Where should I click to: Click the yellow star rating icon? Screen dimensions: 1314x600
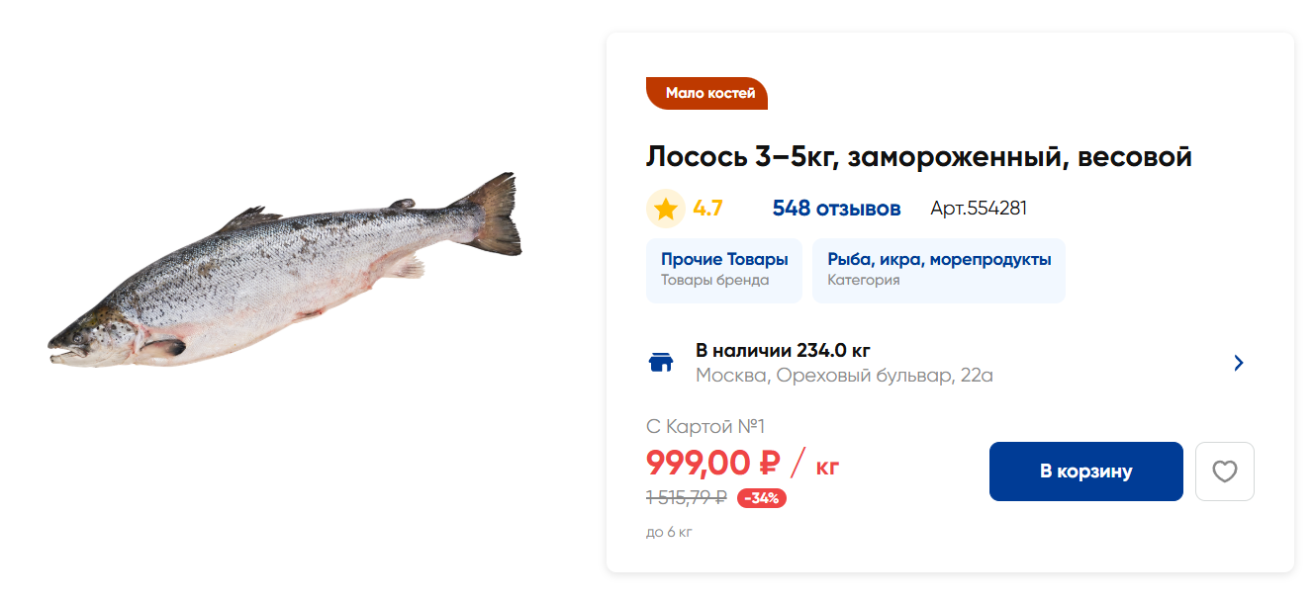tap(666, 209)
